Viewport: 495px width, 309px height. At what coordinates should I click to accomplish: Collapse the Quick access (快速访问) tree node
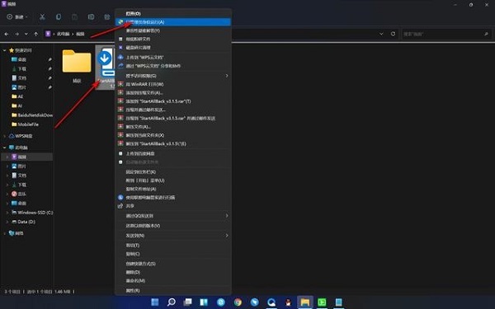(4, 50)
